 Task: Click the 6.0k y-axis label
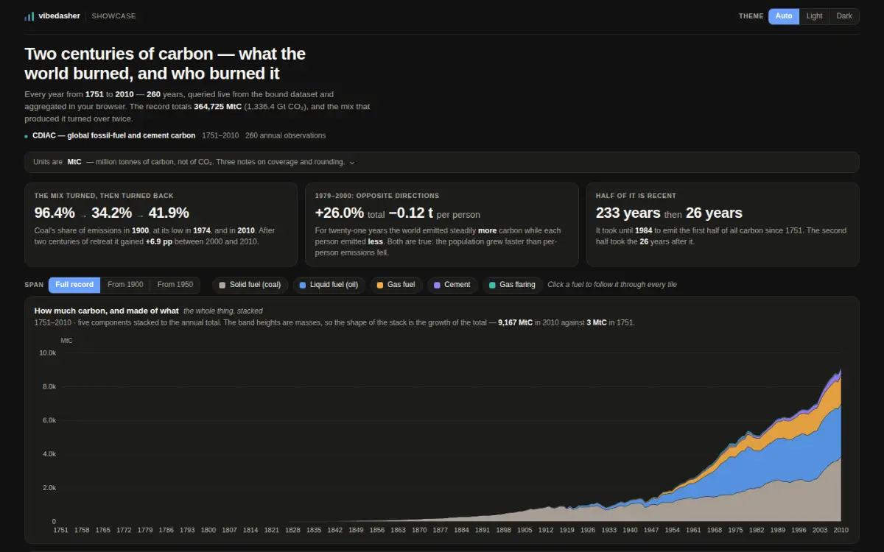tap(49, 420)
